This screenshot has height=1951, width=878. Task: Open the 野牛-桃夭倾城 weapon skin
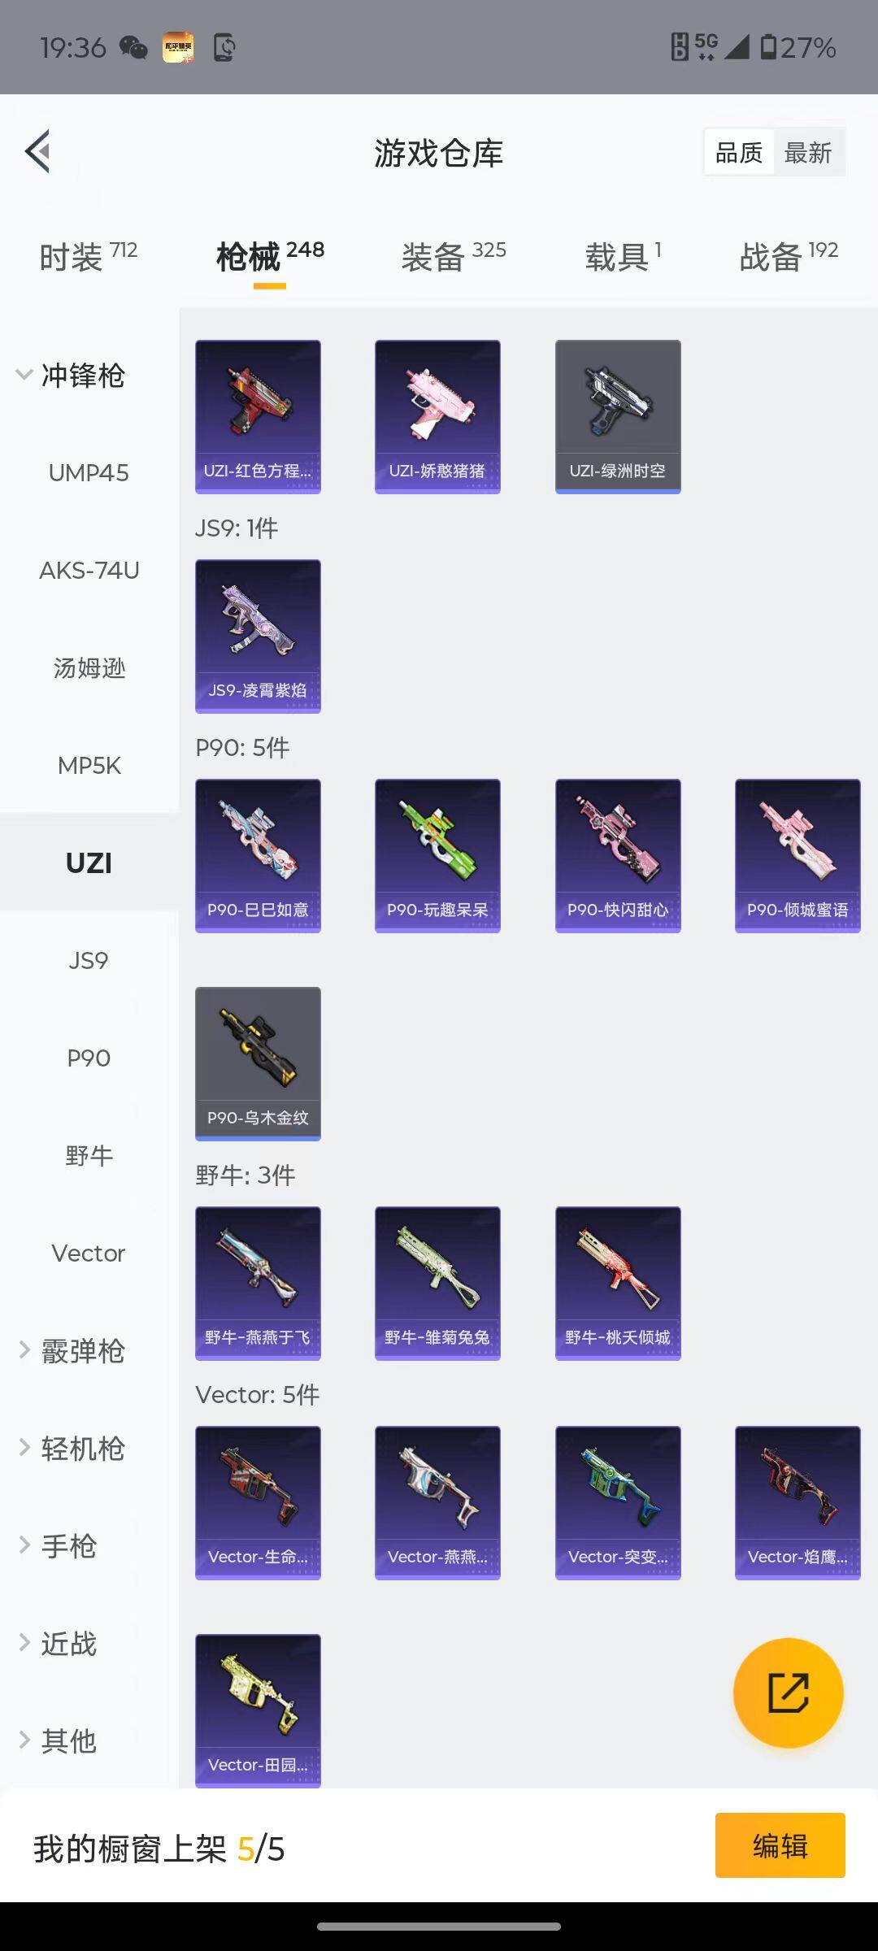(x=618, y=1284)
